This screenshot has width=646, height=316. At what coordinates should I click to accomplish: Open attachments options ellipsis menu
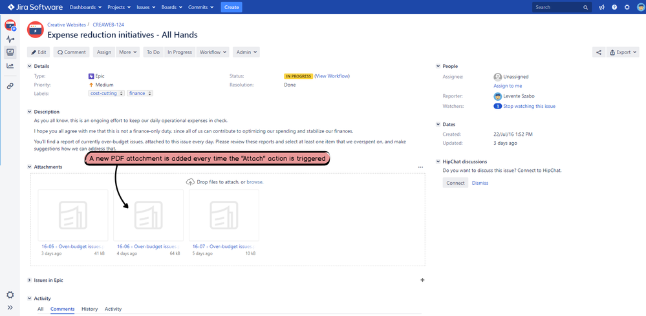click(x=420, y=167)
